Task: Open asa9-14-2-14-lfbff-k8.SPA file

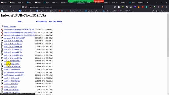Action: 13,49
